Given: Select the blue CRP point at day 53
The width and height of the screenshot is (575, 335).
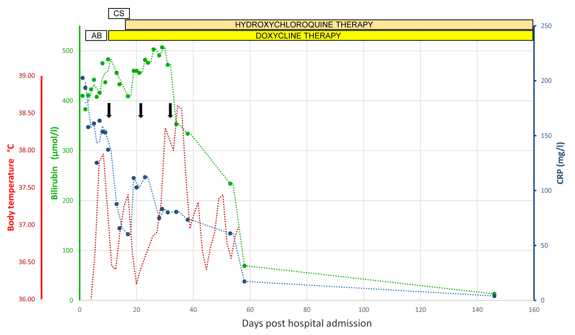Looking at the screenshot, I should click(230, 233).
